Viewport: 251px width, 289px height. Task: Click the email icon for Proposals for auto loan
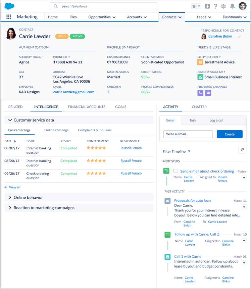(167, 201)
